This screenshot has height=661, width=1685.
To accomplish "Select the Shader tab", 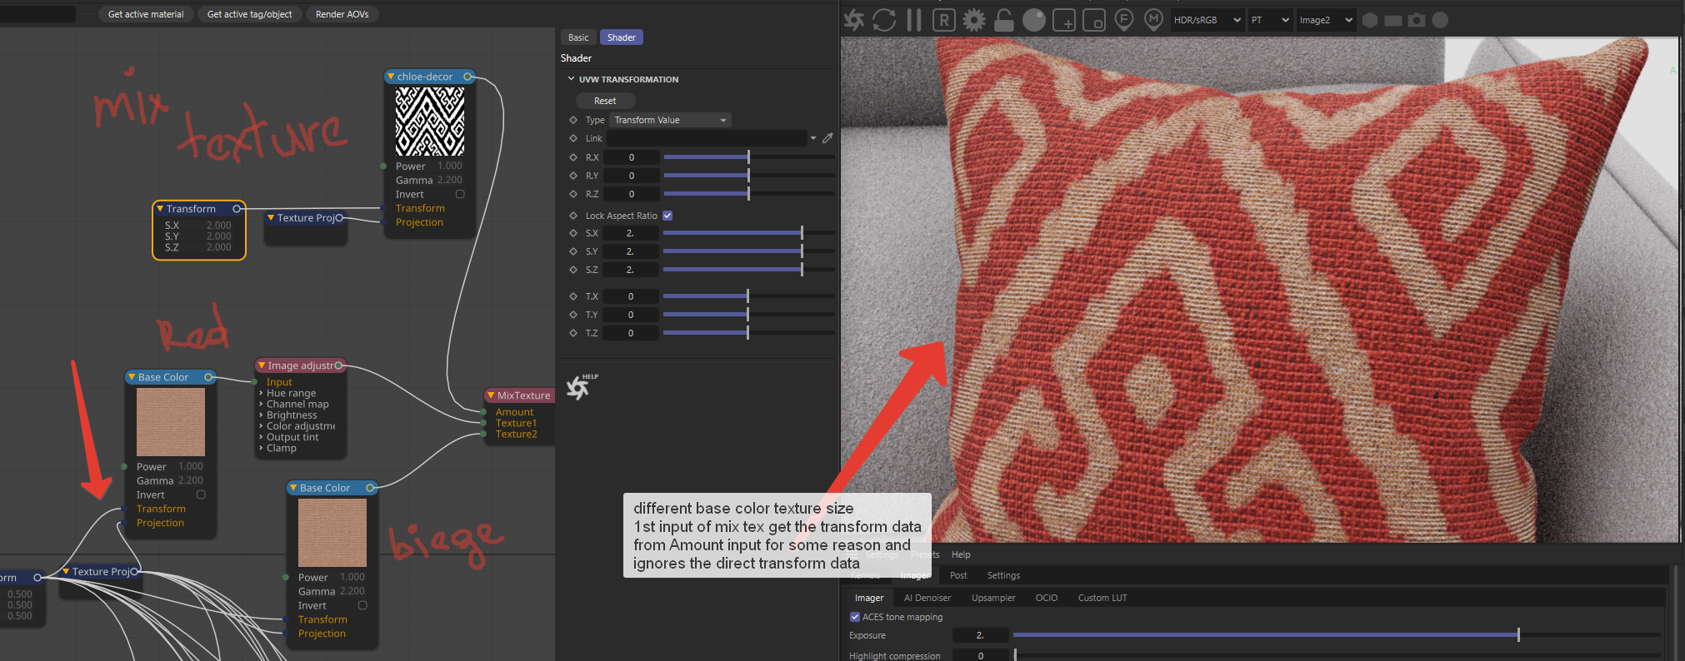I will [x=622, y=37].
